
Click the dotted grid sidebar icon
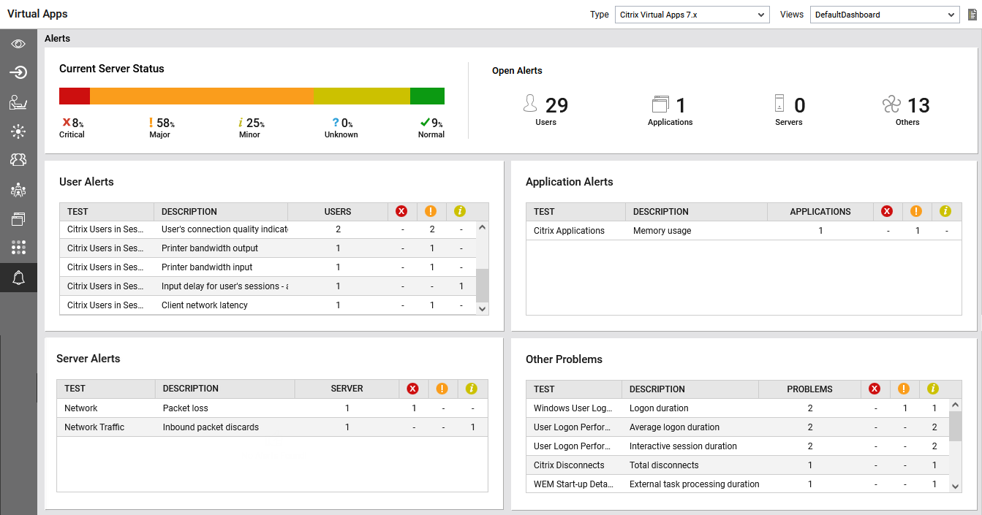tap(18, 248)
